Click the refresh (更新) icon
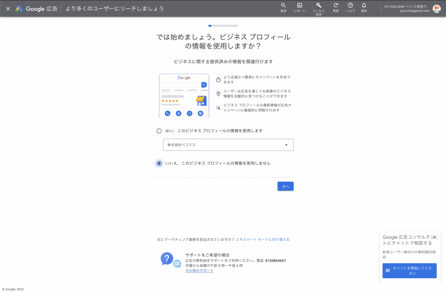The height and width of the screenshot is (293, 446). (336, 8)
